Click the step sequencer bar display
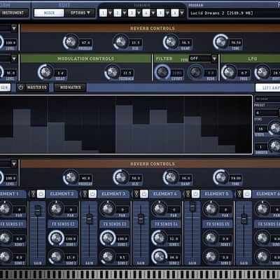Screen dimensions: 280x280 pos(126,125)
